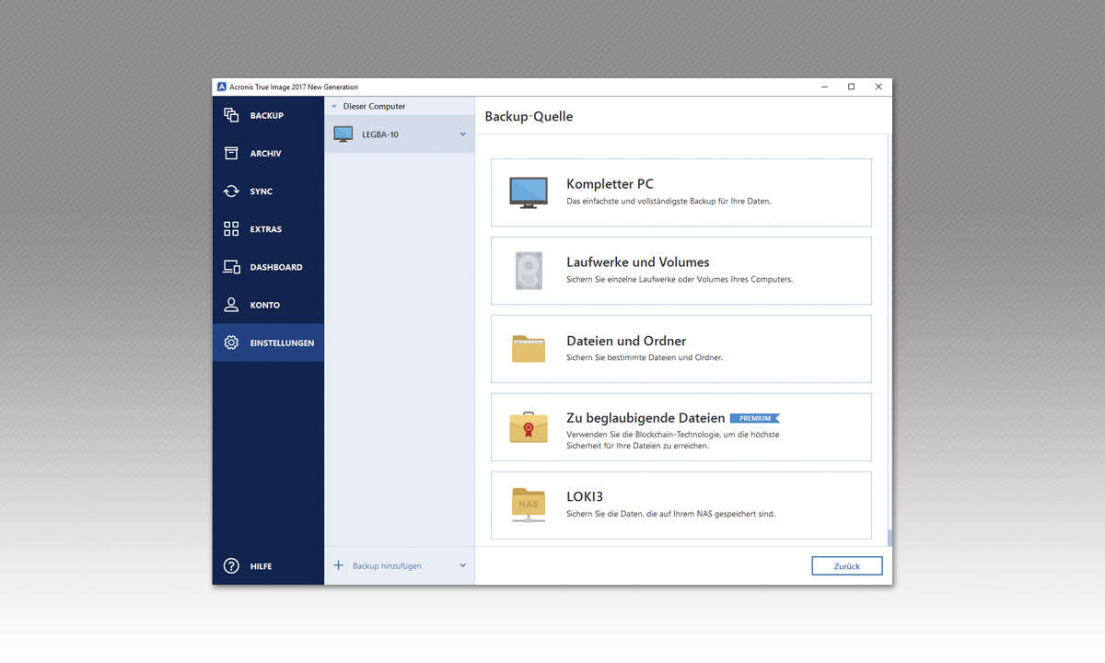The height and width of the screenshot is (663, 1105).
Task: Click the Extras grid icon
Action: 231,229
